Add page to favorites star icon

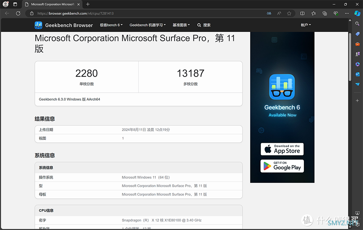289,13
